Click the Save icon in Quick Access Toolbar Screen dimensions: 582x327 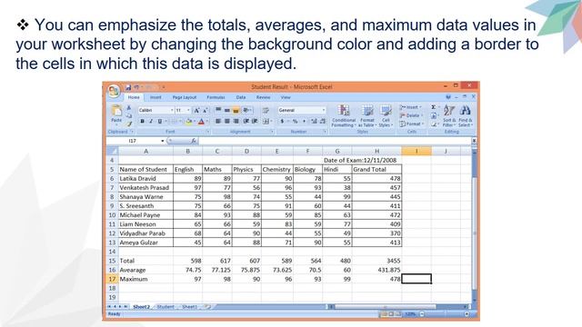(x=128, y=87)
